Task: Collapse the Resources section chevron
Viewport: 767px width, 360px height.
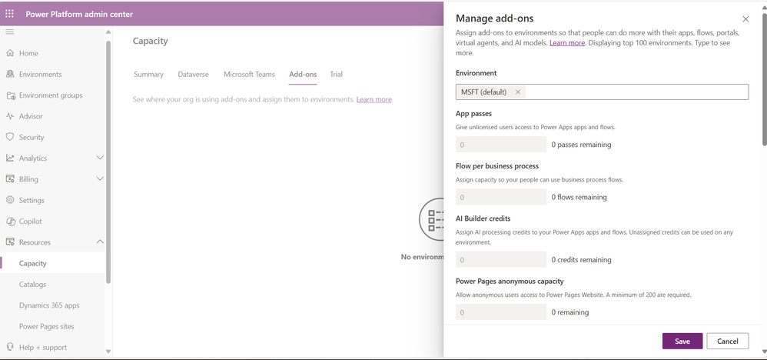Action: 100,242
